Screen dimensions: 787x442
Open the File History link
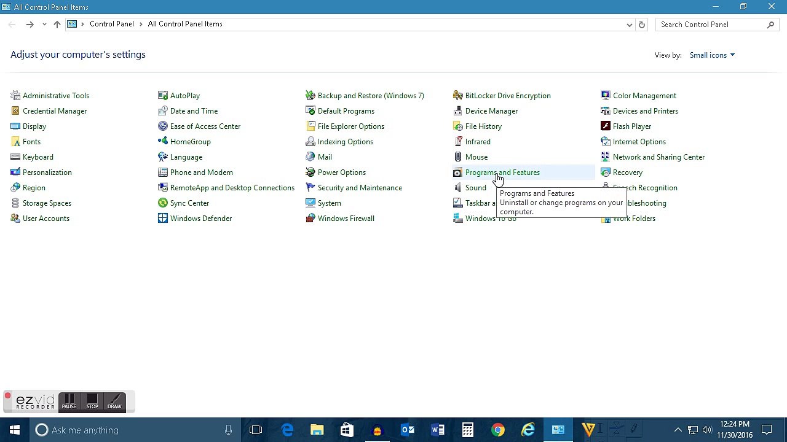(483, 126)
